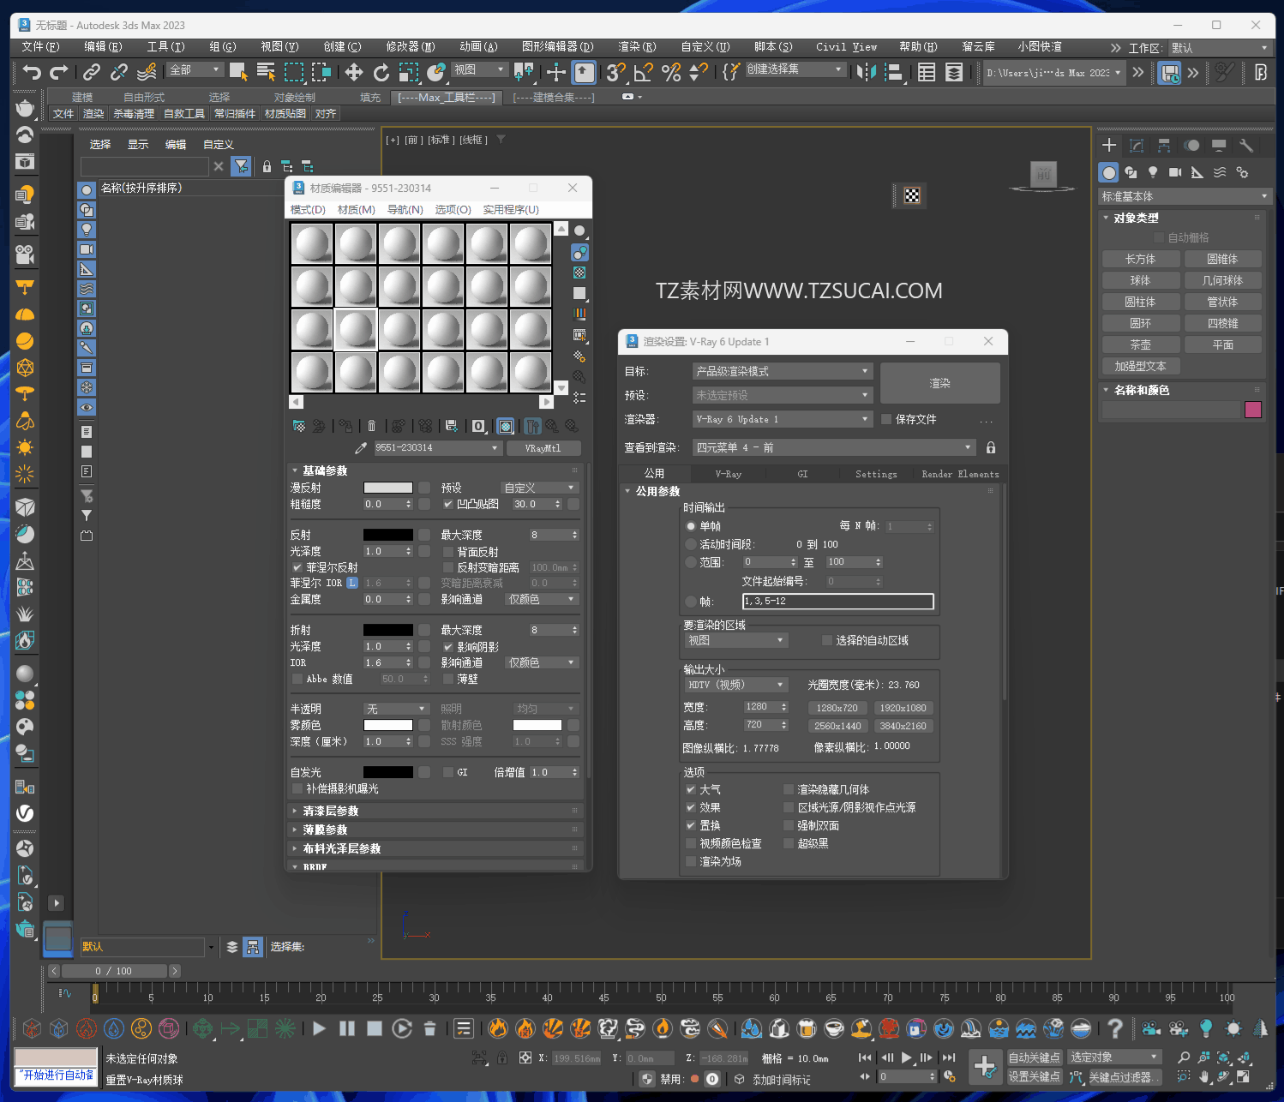Click the 渲染 render button

point(939,383)
